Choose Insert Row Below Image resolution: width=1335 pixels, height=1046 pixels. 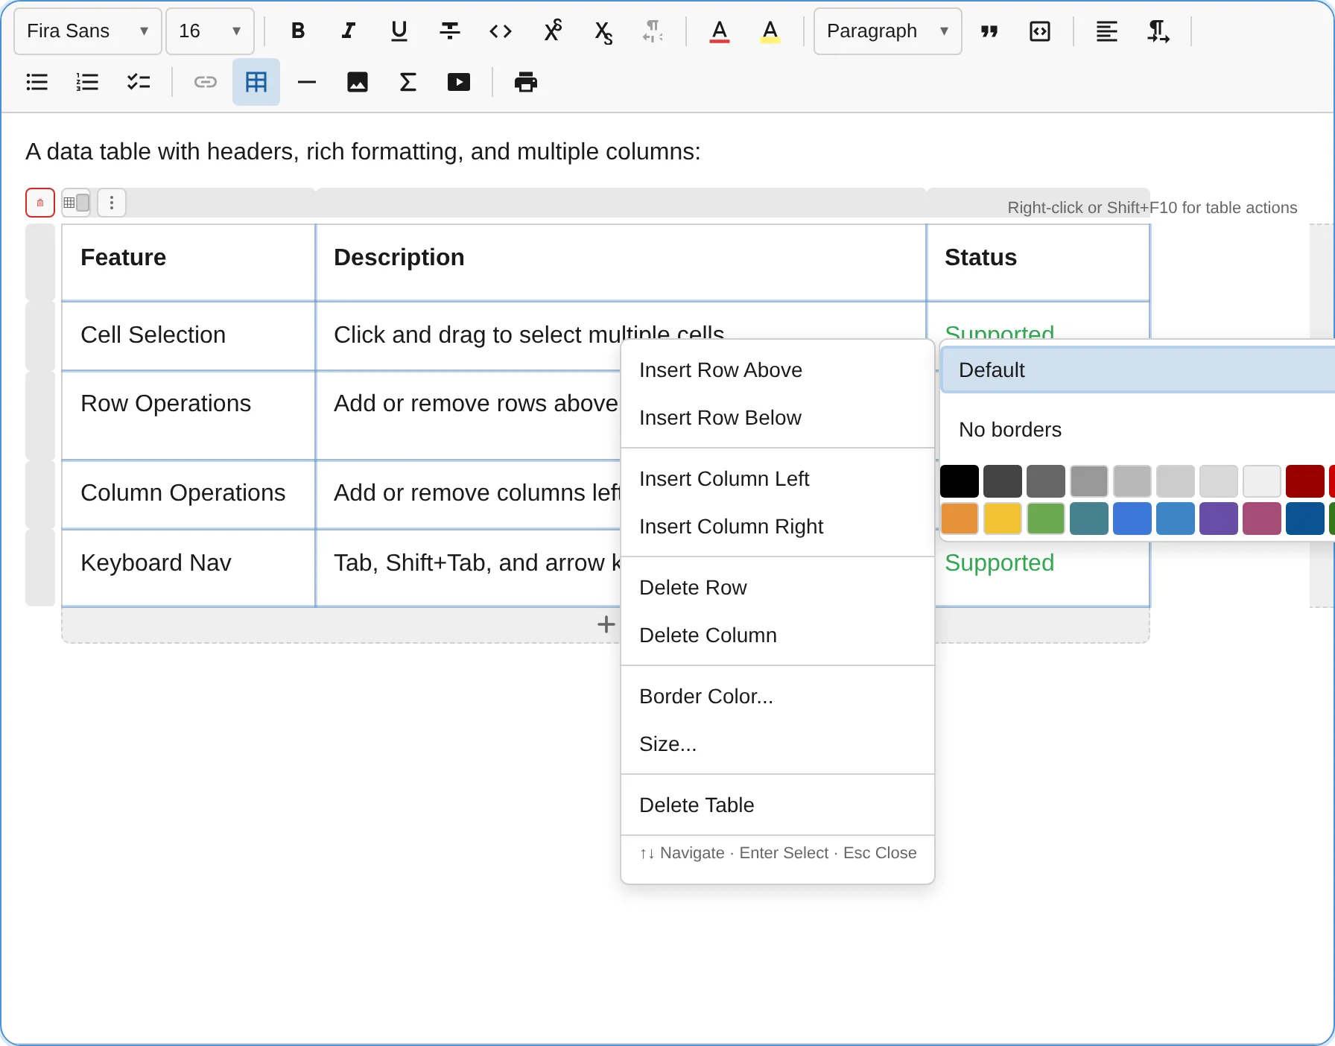tap(778, 418)
